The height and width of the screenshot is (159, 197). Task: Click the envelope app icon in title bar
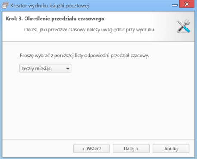coord(5,6)
